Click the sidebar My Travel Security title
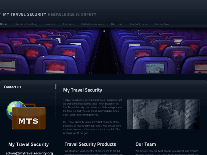Image resolution: width=207 pixels, height=155 pixels. [29, 144]
